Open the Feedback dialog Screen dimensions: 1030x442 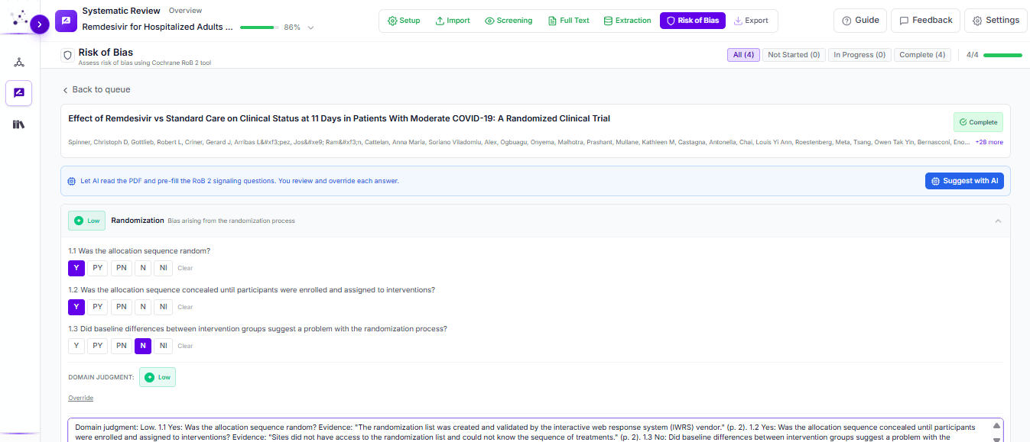pyautogui.click(x=926, y=21)
